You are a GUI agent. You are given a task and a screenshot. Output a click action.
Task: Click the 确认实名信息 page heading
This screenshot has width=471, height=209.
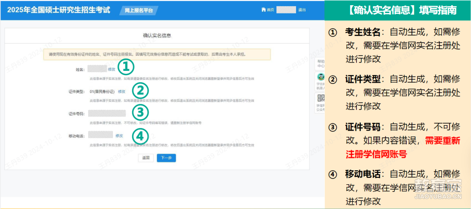[x=157, y=36]
